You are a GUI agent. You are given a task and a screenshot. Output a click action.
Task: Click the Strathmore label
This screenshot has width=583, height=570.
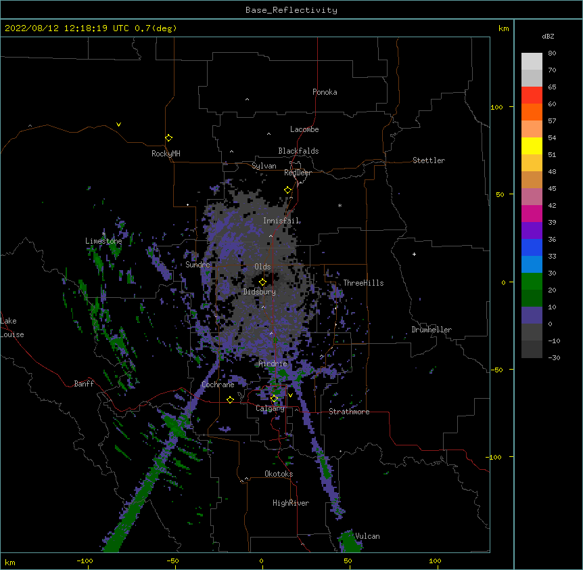click(x=349, y=412)
